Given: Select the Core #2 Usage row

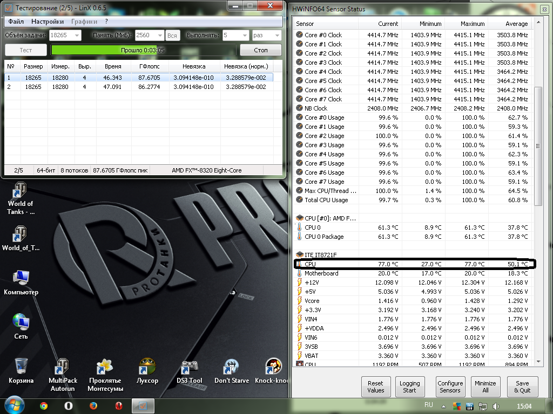Looking at the screenshot, I should [412, 135].
